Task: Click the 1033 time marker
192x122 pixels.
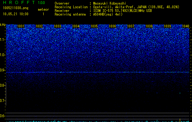Action: (x=57, y=26)
